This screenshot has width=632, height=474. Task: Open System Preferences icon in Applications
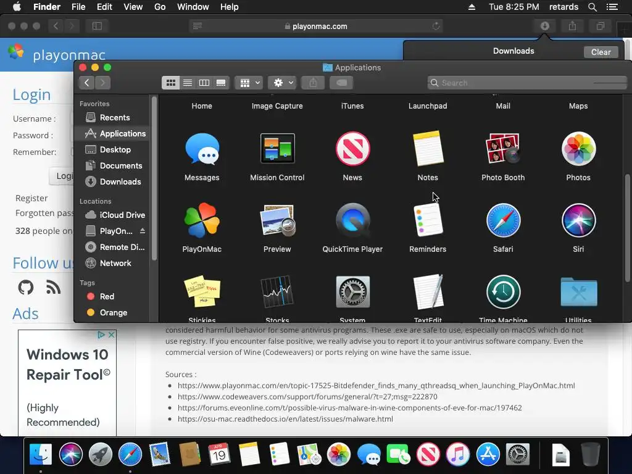(352, 292)
